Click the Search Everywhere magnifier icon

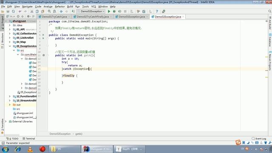point(270,11)
